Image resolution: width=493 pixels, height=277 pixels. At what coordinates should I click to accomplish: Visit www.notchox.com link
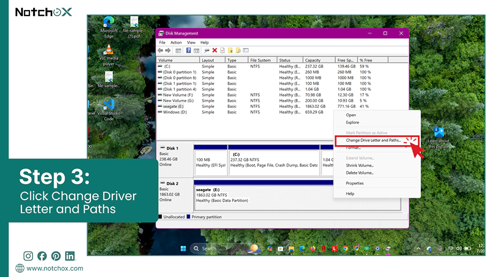[55, 268]
